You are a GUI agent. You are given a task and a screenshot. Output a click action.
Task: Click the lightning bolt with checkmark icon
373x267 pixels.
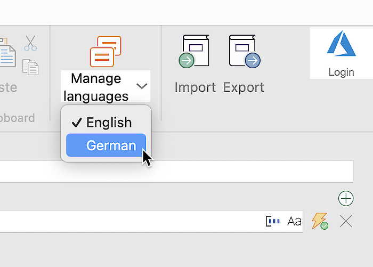[x=320, y=221]
